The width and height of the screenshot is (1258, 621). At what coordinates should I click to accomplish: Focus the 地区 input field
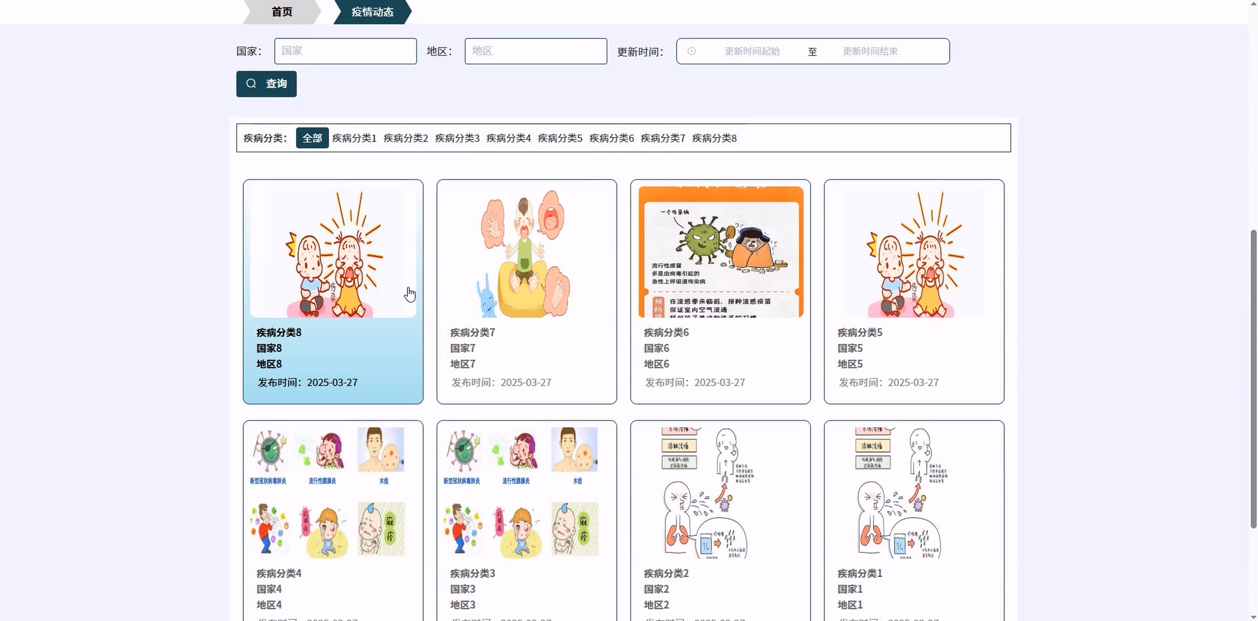click(x=536, y=51)
